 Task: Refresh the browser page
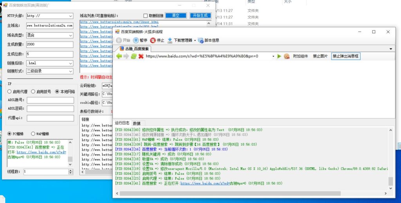[134, 56]
